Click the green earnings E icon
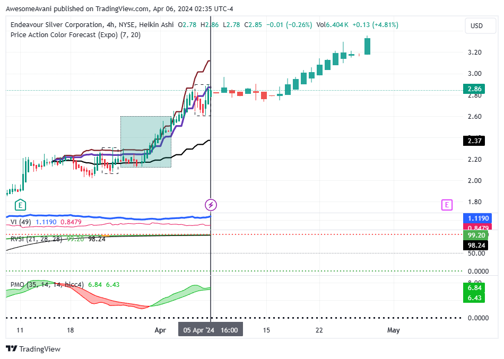 (20, 205)
